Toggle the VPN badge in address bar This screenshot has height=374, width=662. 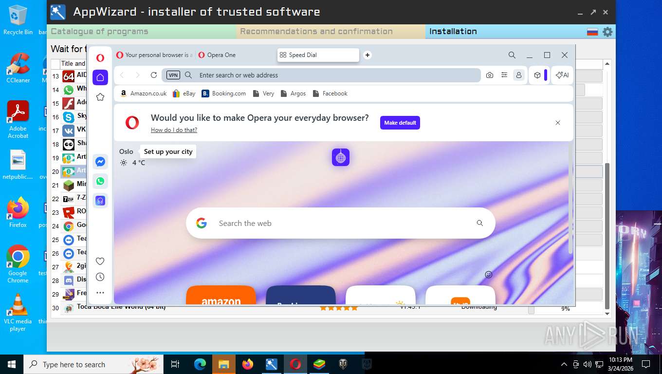click(x=173, y=75)
